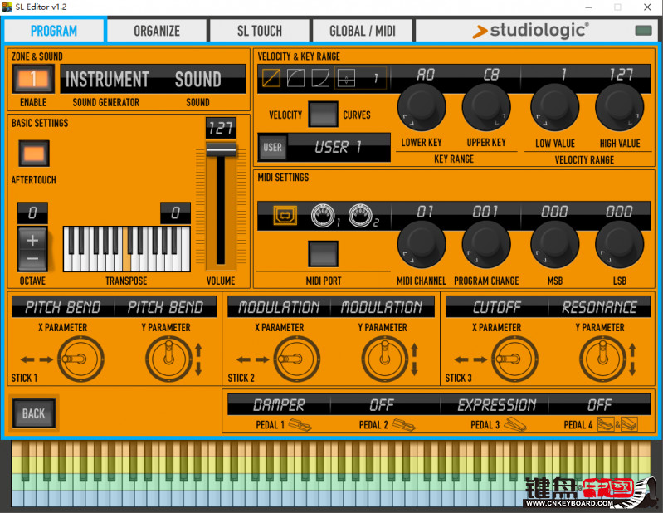Select MIDI DIN port 1 icon
The height and width of the screenshot is (513, 663).
point(322,217)
